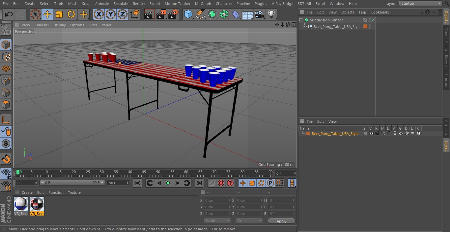Toggle Autokeying record button
The width and height of the screenshot is (450, 232).
coord(221,183)
